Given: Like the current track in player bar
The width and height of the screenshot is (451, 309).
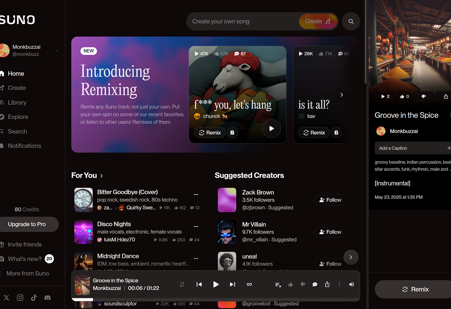Looking at the screenshot, I should pos(290,285).
